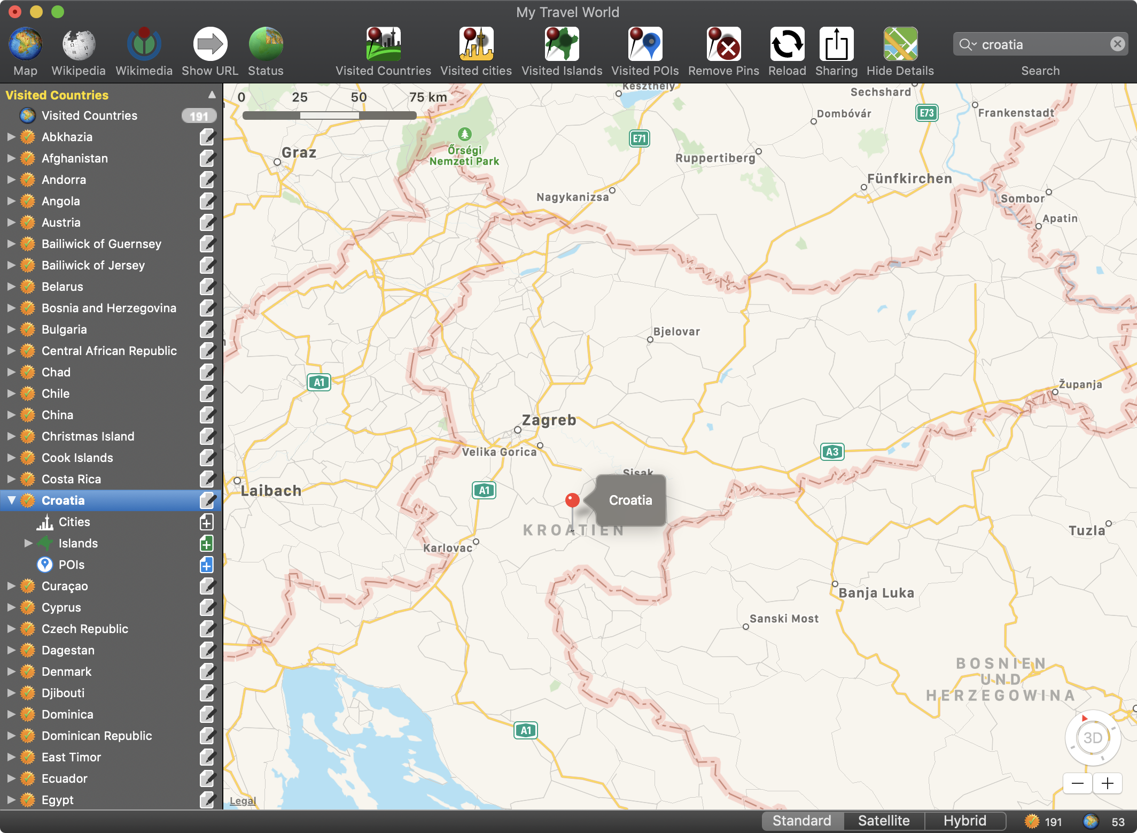
Task: Toggle 3D map mode
Action: tap(1093, 738)
